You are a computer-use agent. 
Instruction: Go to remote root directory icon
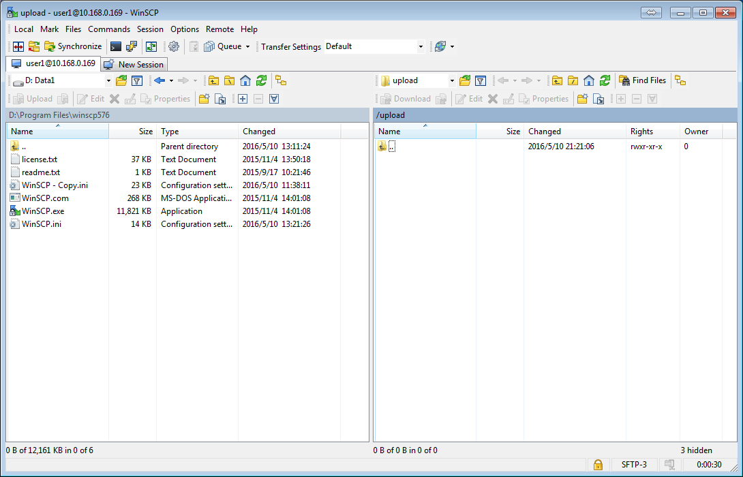573,80
